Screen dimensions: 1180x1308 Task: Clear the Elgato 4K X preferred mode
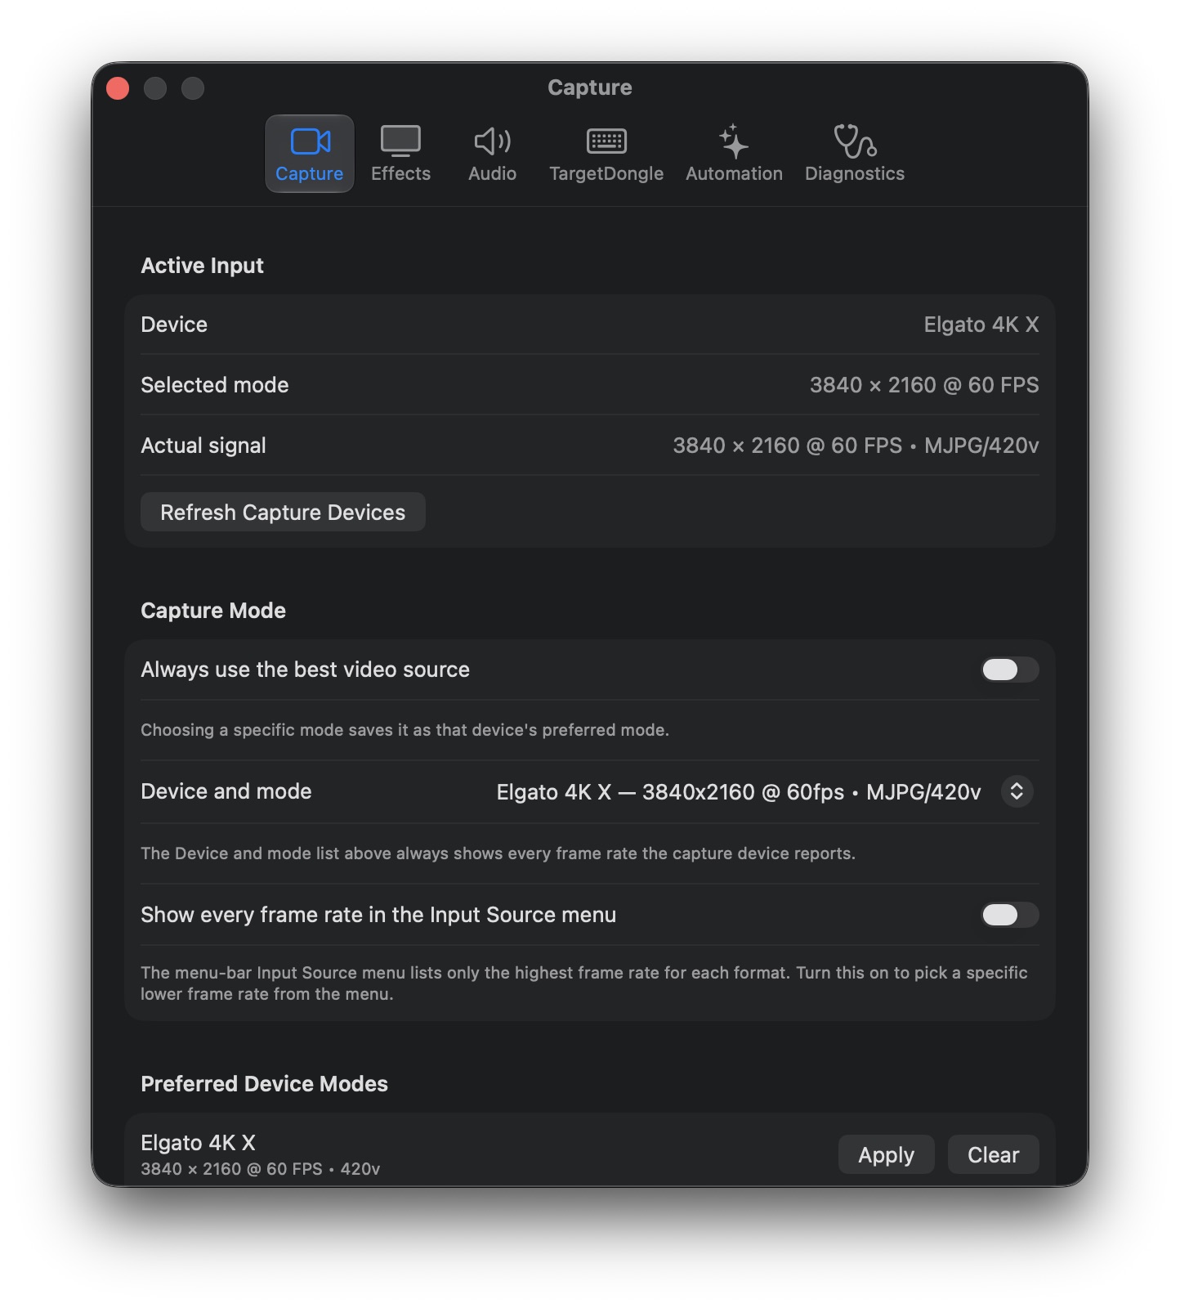pos(994,1154)
